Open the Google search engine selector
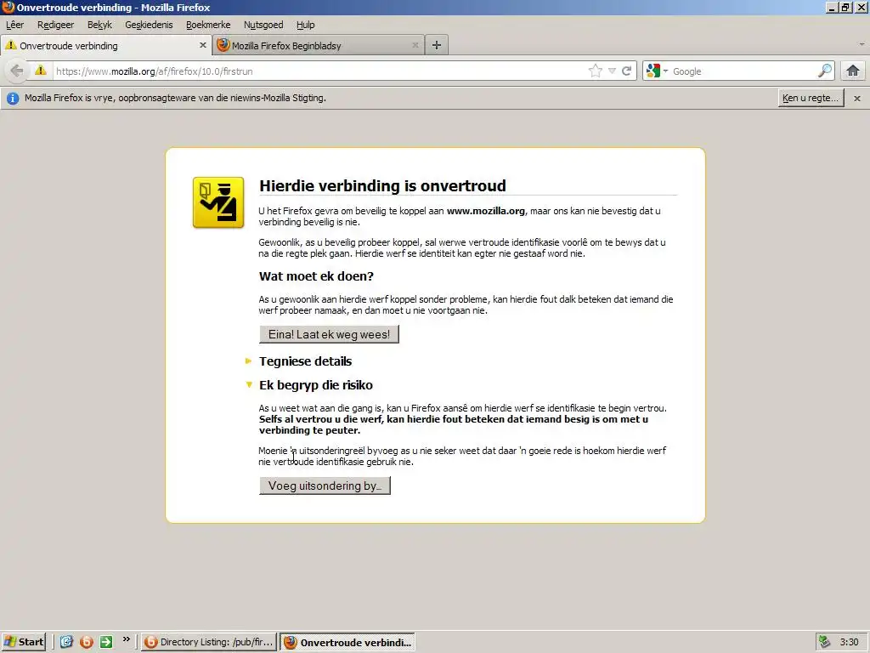Image resolution: width=870 pixels, height=653 pixels. pyautogui.click(x=657, y=71)
